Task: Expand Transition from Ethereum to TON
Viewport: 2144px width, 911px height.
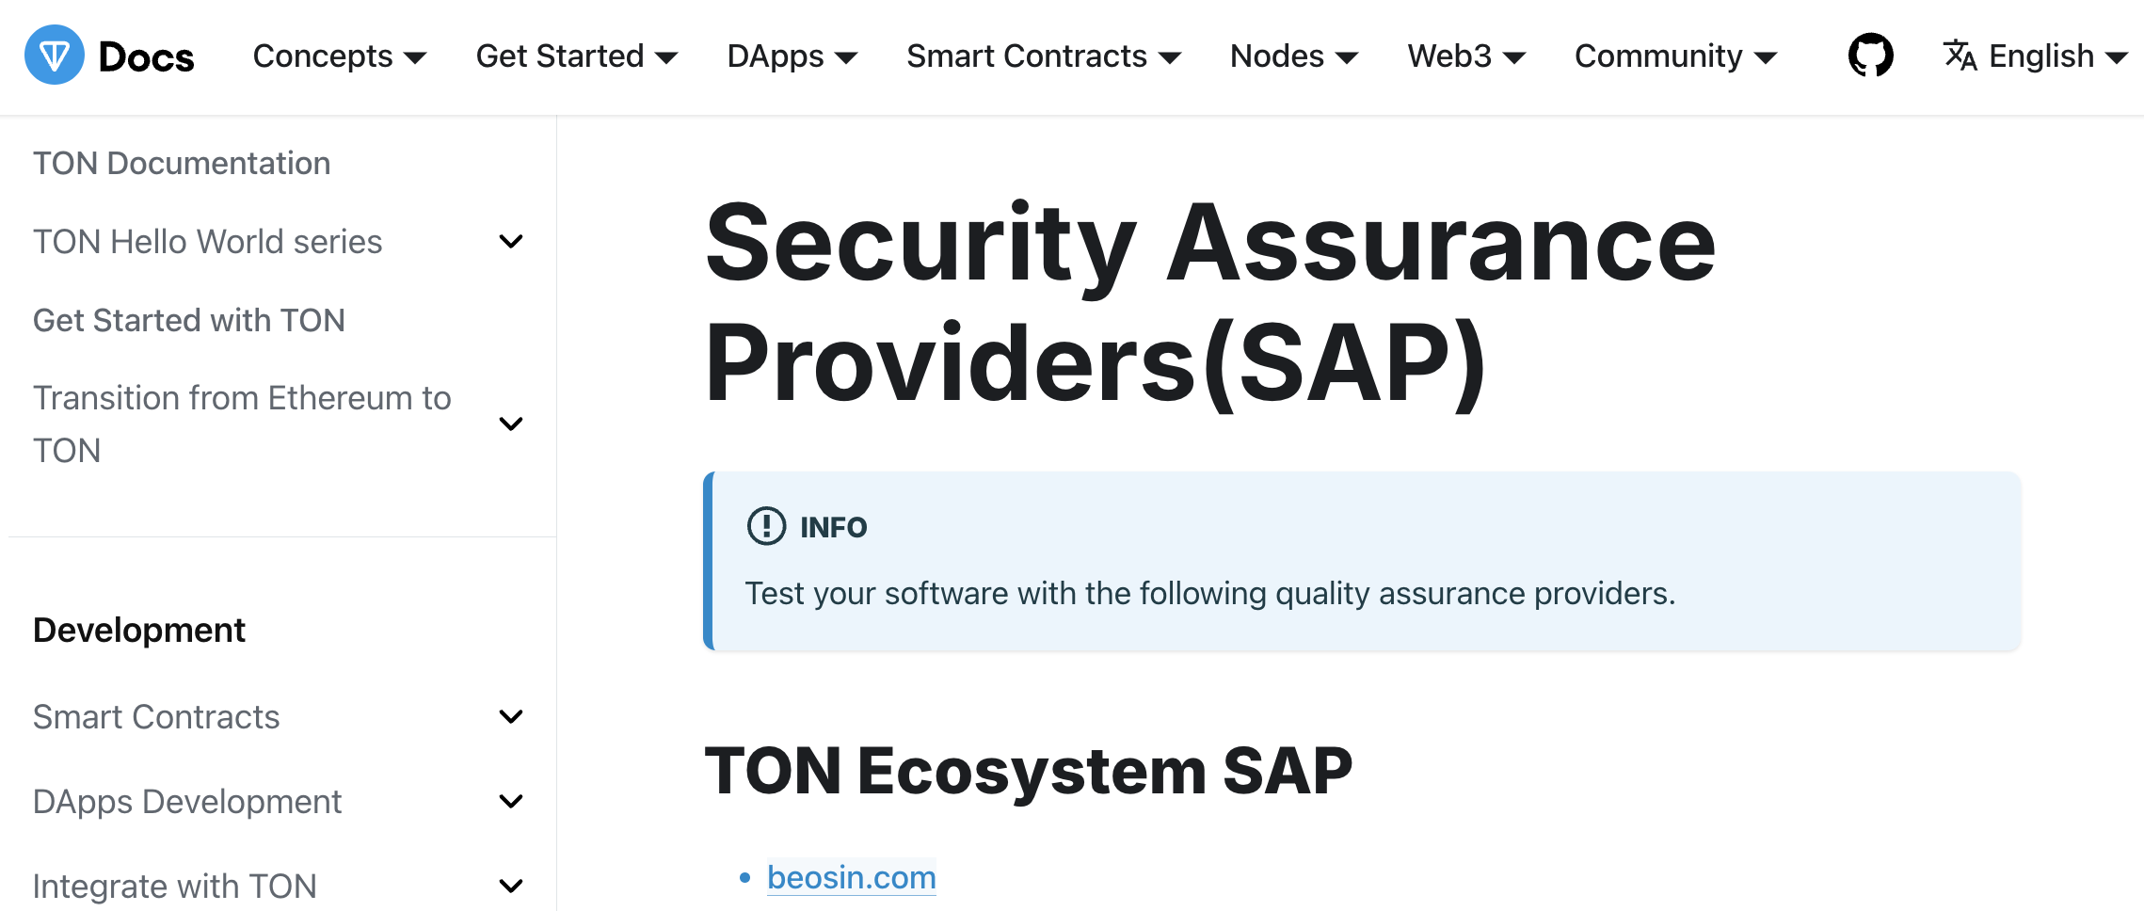Action: (511, 424)
